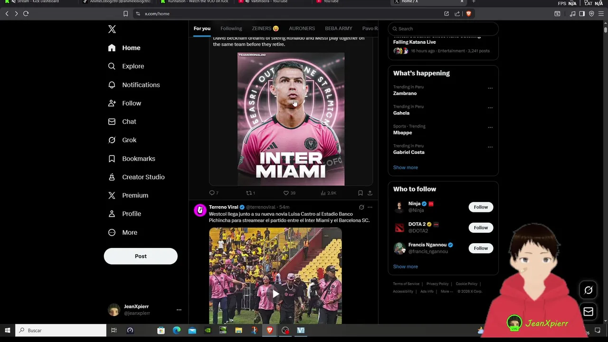Switch to the Following tab

tap(231, 28)
